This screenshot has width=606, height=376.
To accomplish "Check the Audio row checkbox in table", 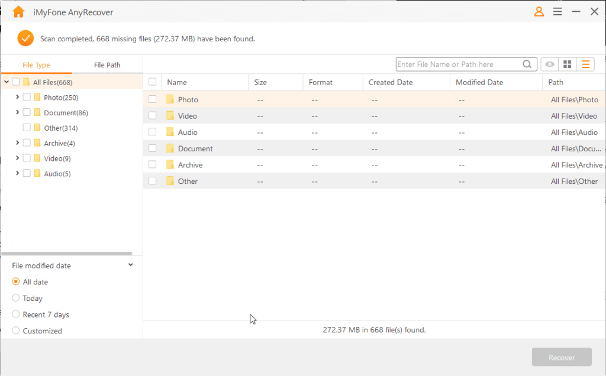I will (152, 132).
